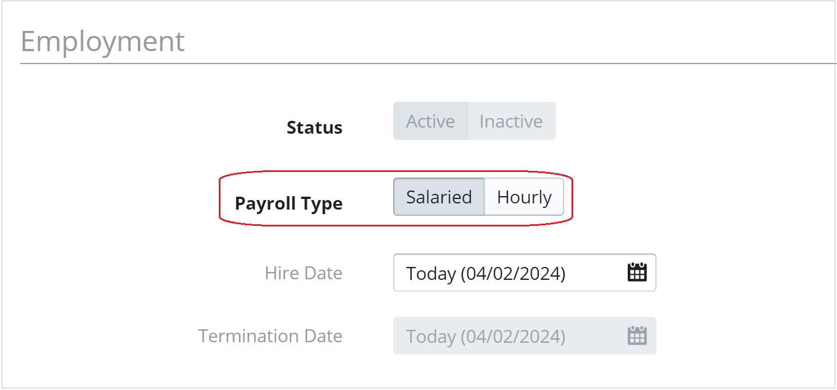Click the Termination Date calendar icon
This screenshot has height=390, width=837.
pyautogui.click(x=637, y=335)
